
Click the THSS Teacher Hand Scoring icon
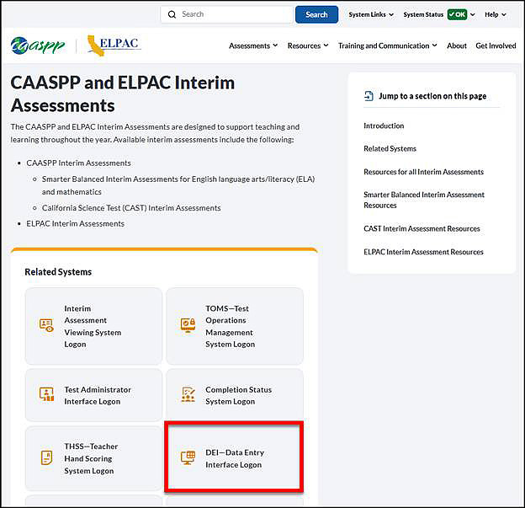click(46, 457)
